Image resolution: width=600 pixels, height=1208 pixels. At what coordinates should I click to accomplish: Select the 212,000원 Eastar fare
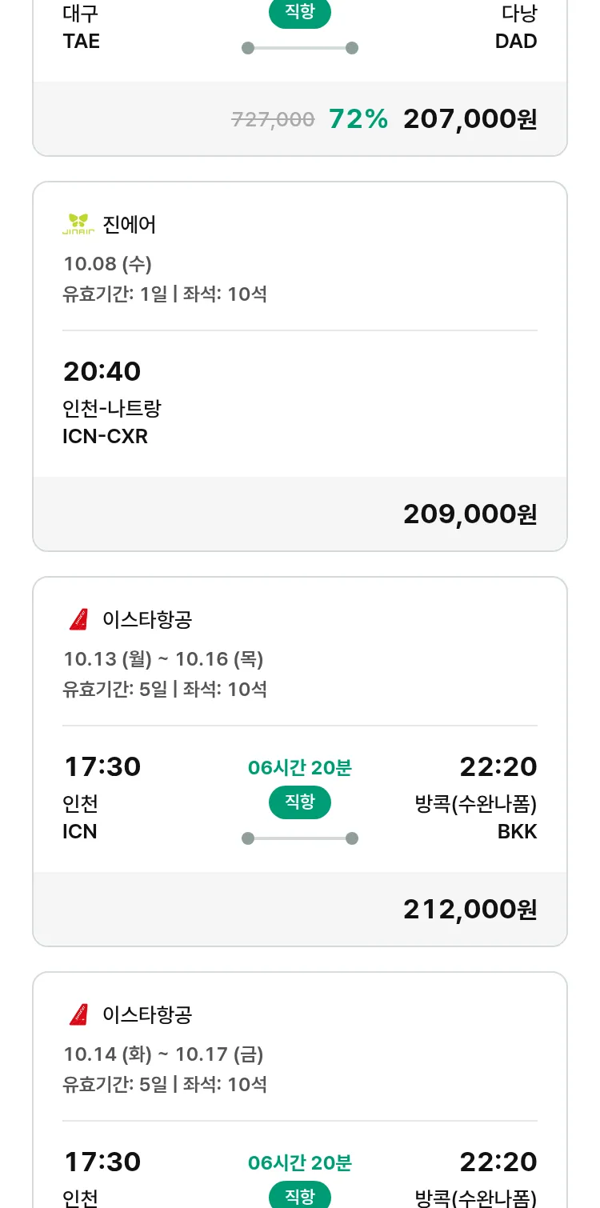[470, 910]
